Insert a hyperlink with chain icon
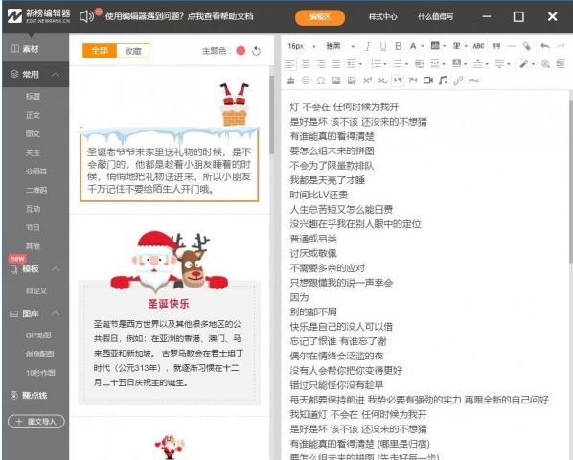The image size is (573, 460). 458,80
